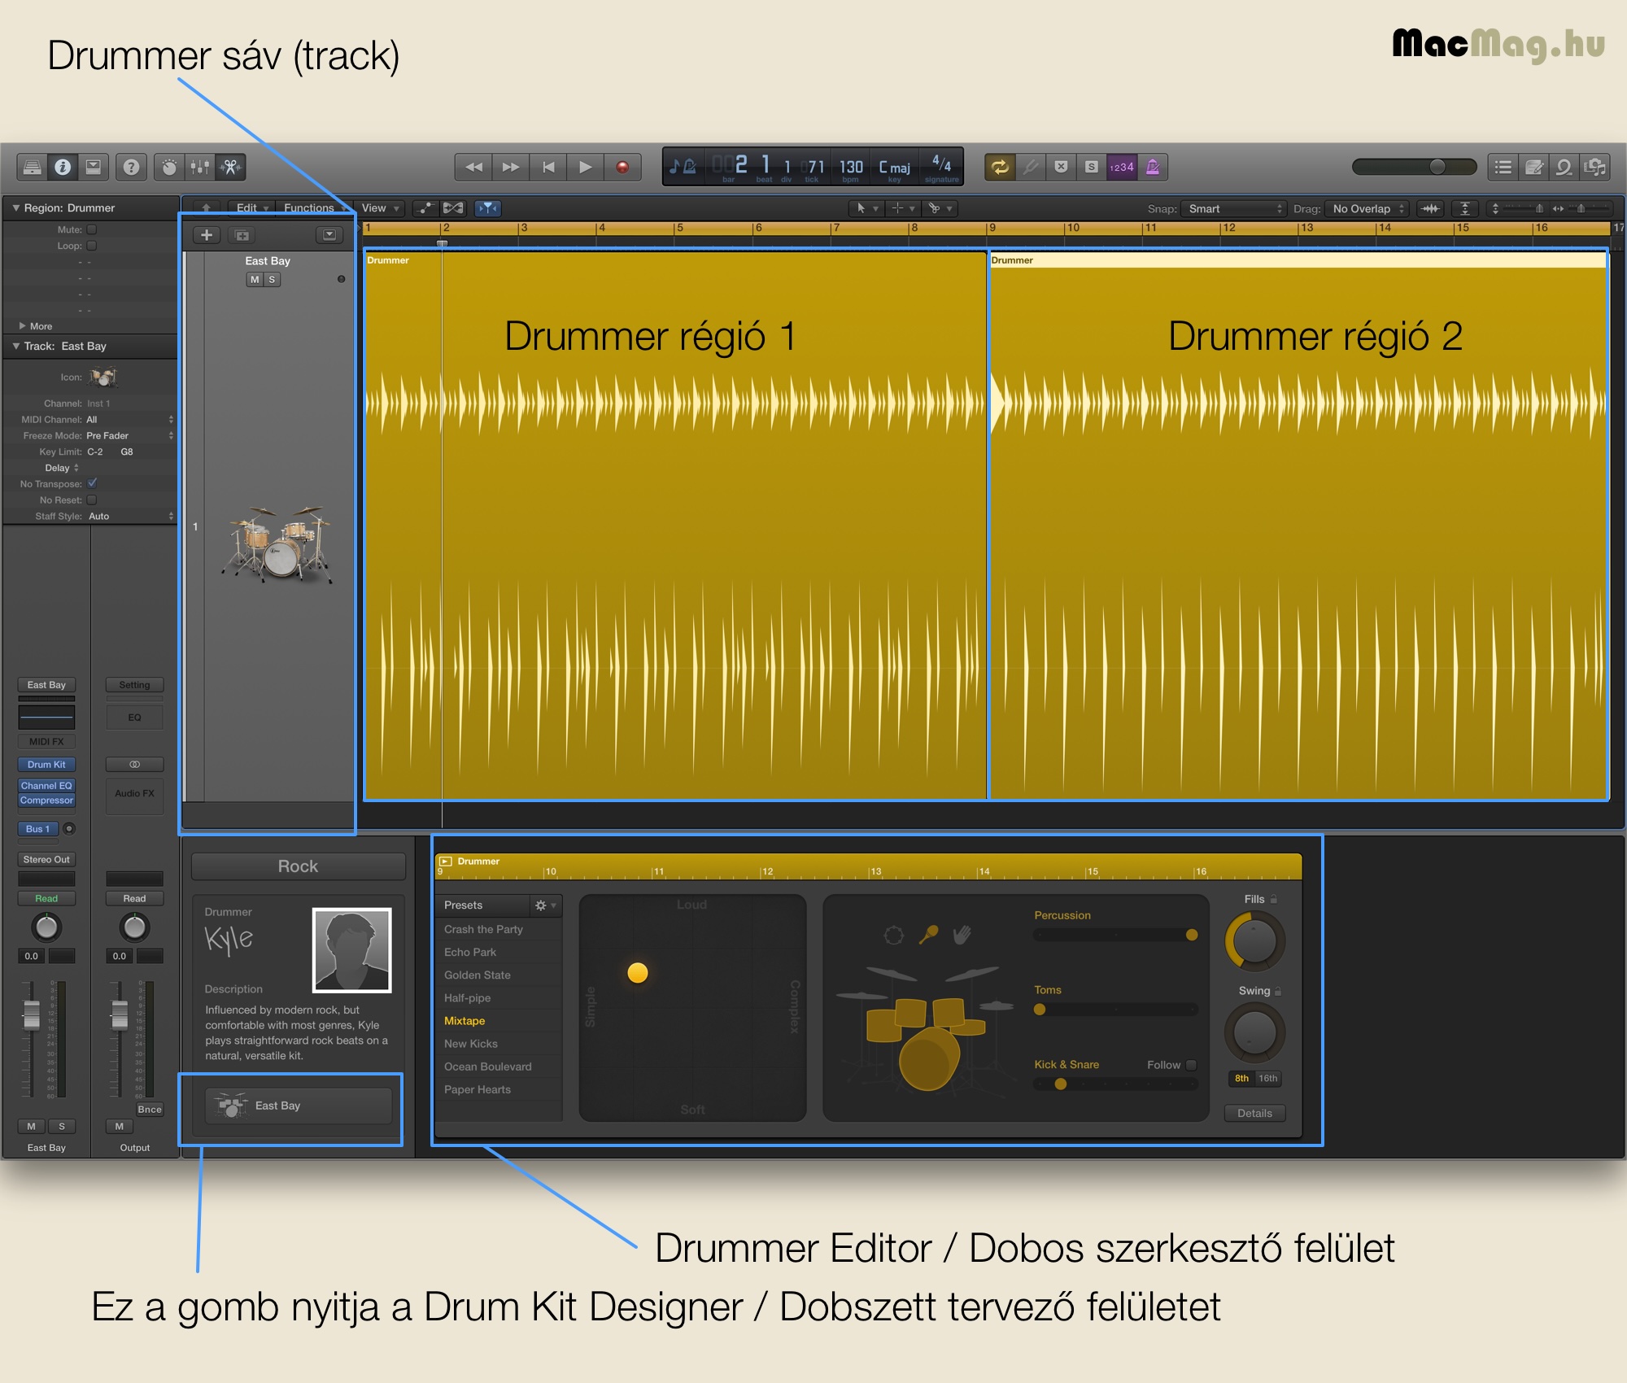This screenshot has width=1627, height=1383.
Task: Toggle the No Transpose checkbox
Action: click(x=92, y=483)
